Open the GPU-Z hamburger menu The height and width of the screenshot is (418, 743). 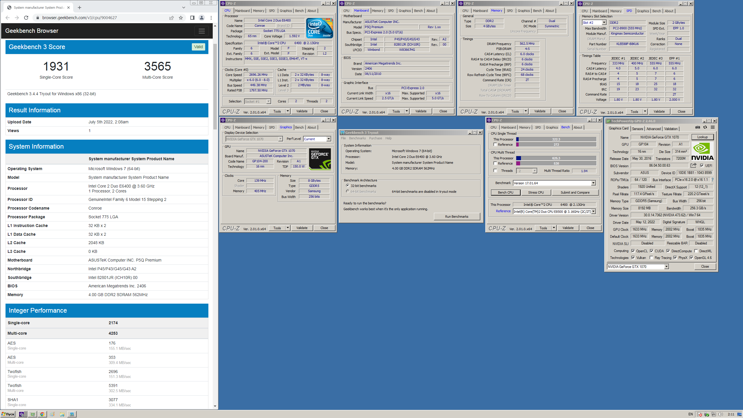(x=713, y=127)
